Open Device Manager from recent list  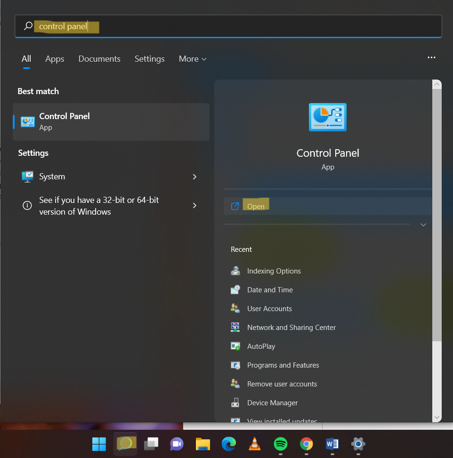click(x=272, y=403)
